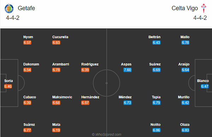Viewport: 212px width, 137px height.
Task: Click player name Arambarri
Action: click(x=60, y=64)
